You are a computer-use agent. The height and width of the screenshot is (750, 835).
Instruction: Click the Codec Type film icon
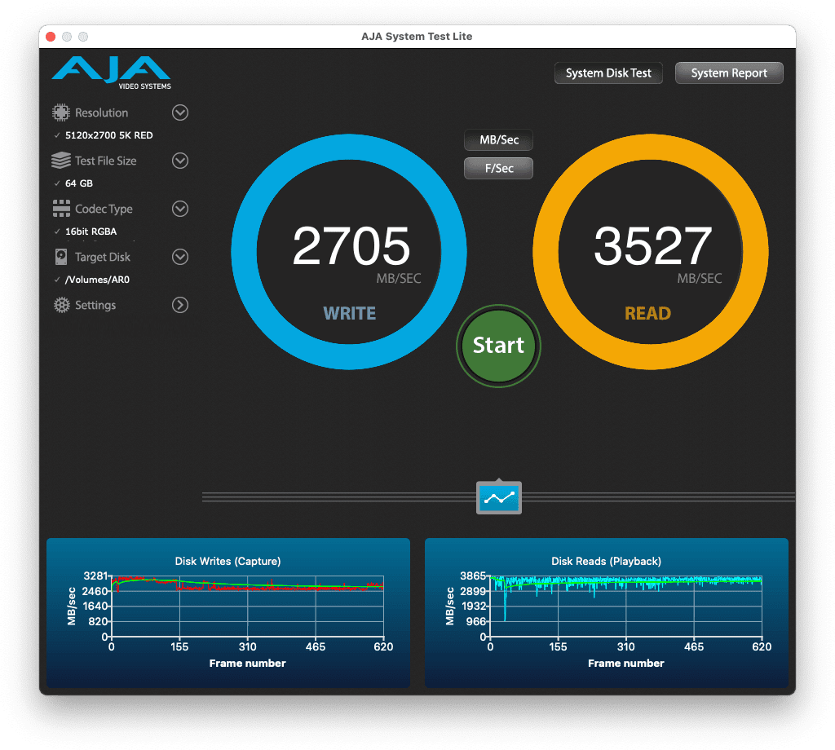(61, 209)
